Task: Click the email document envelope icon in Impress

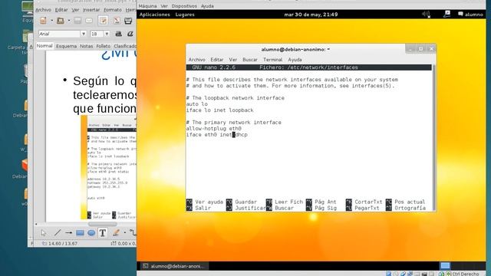Action: (89, 21)
